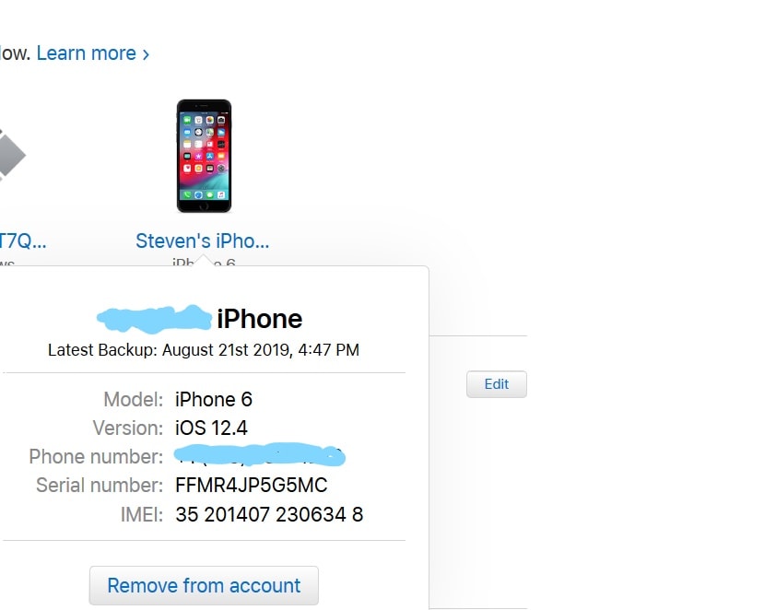Screen dimensions: 776x610
Task: Click Remove from account button
Action: pyautogui.click(x=204, y=585)
